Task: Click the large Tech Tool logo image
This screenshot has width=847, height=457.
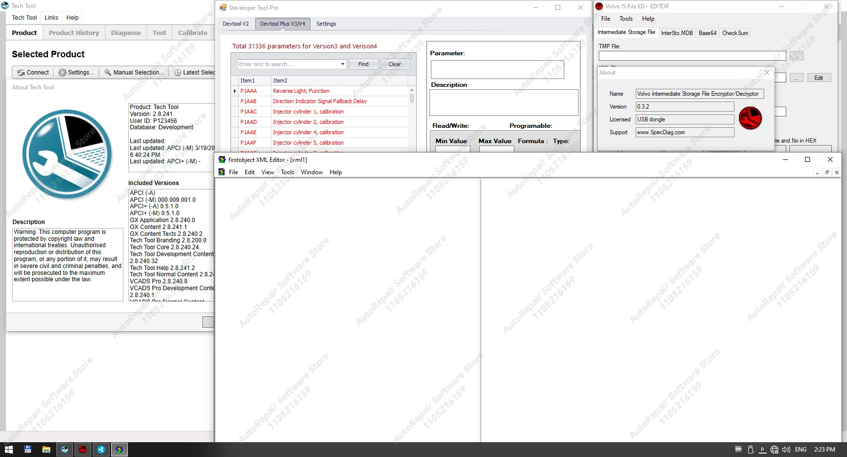Action: click(67, 154)
